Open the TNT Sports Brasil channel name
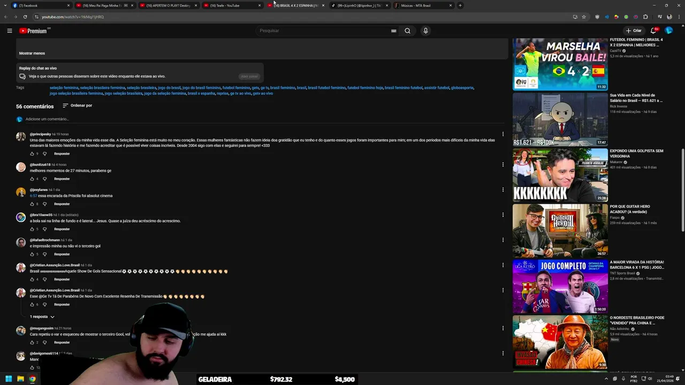Screen dimensions: 685x385 tap(622, 273)
